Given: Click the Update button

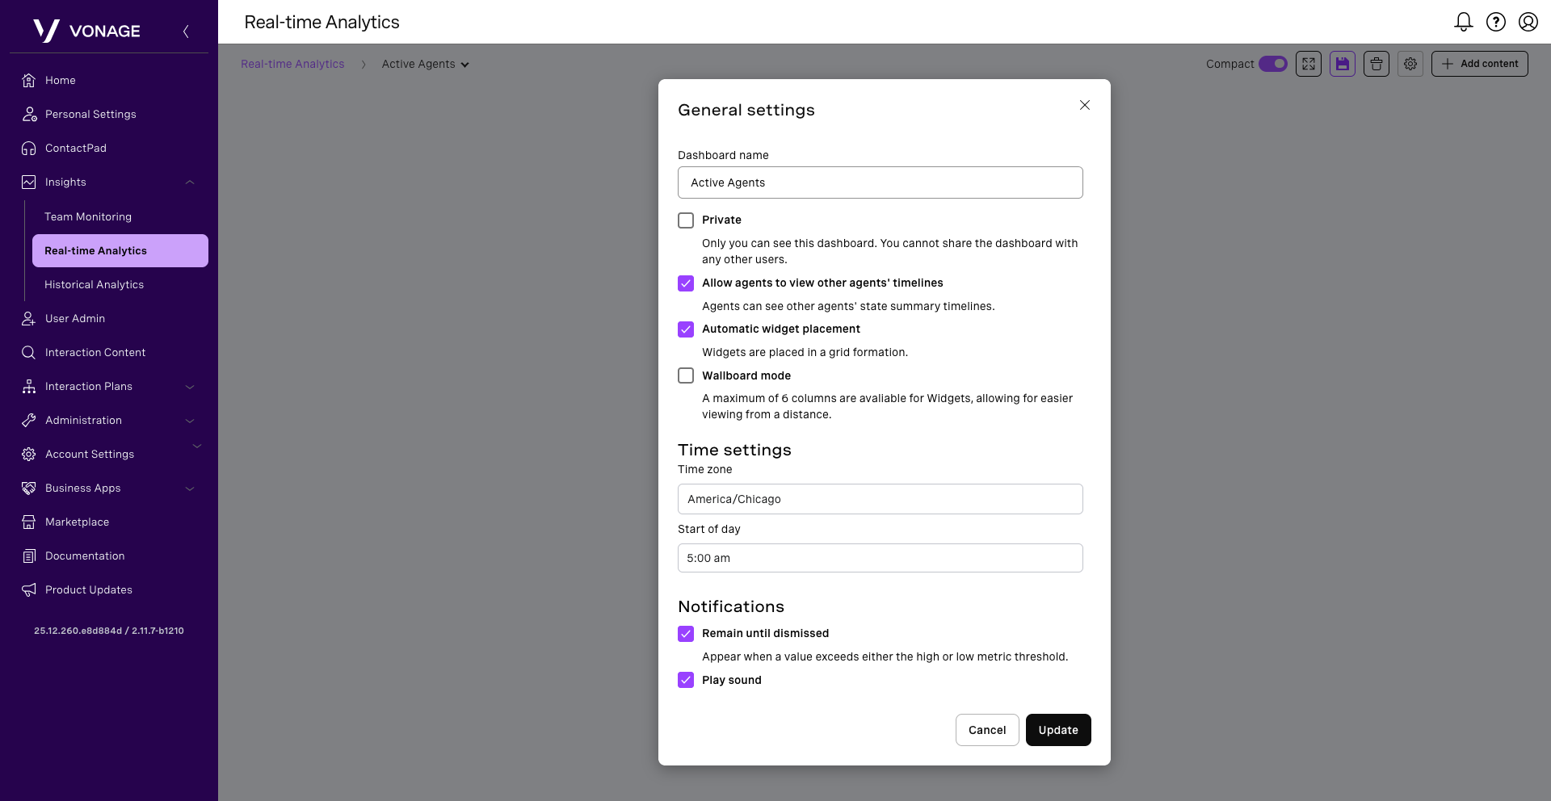Looking at the screenshot, I should pos(1058,730).
